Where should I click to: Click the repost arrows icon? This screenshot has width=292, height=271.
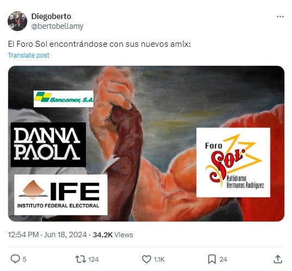[x=81, y=259]
